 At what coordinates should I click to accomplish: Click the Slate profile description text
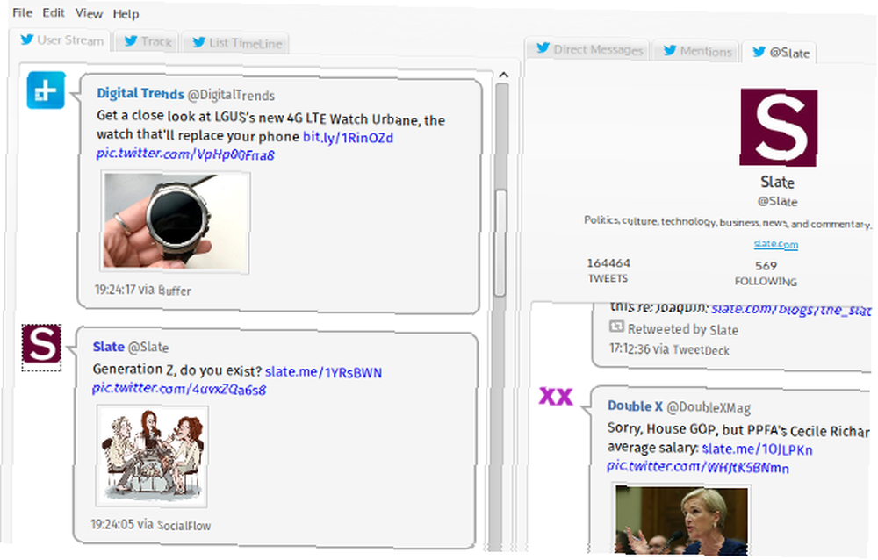[x=727, y=222]
